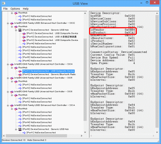Click the Devices Connected 10 status text
The image size is (161, 144).
point(14,140)
